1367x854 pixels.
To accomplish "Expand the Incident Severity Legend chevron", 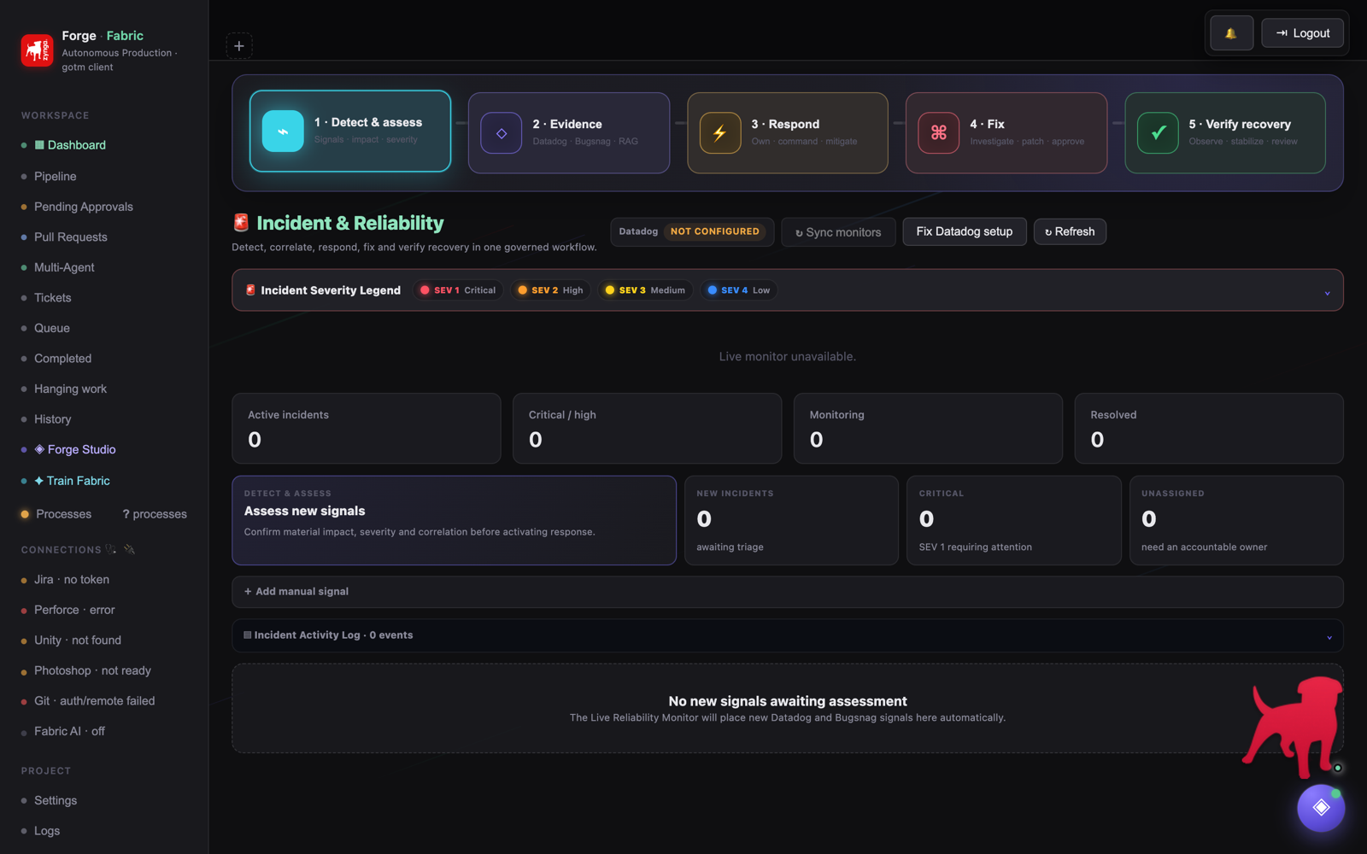I will [x=1327, y=293].
